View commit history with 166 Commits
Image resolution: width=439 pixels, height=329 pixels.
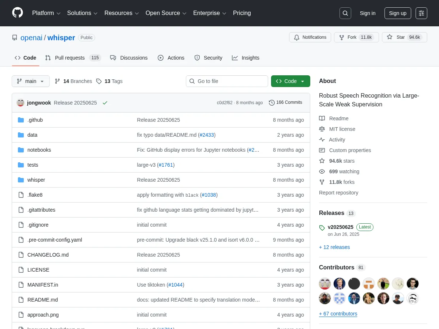point(285,102)
